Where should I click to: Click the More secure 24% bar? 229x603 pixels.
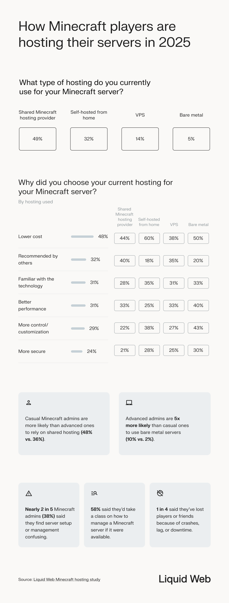(x=76, y=351)
